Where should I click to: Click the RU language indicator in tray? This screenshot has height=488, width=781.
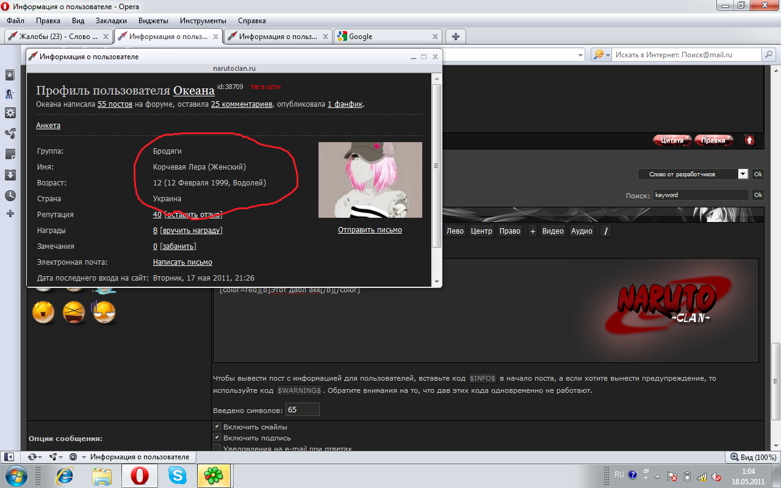619,474
